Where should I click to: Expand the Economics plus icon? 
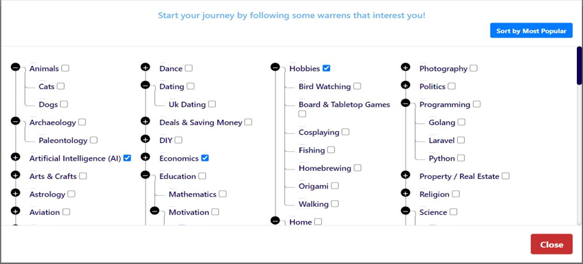pos(146,157)
